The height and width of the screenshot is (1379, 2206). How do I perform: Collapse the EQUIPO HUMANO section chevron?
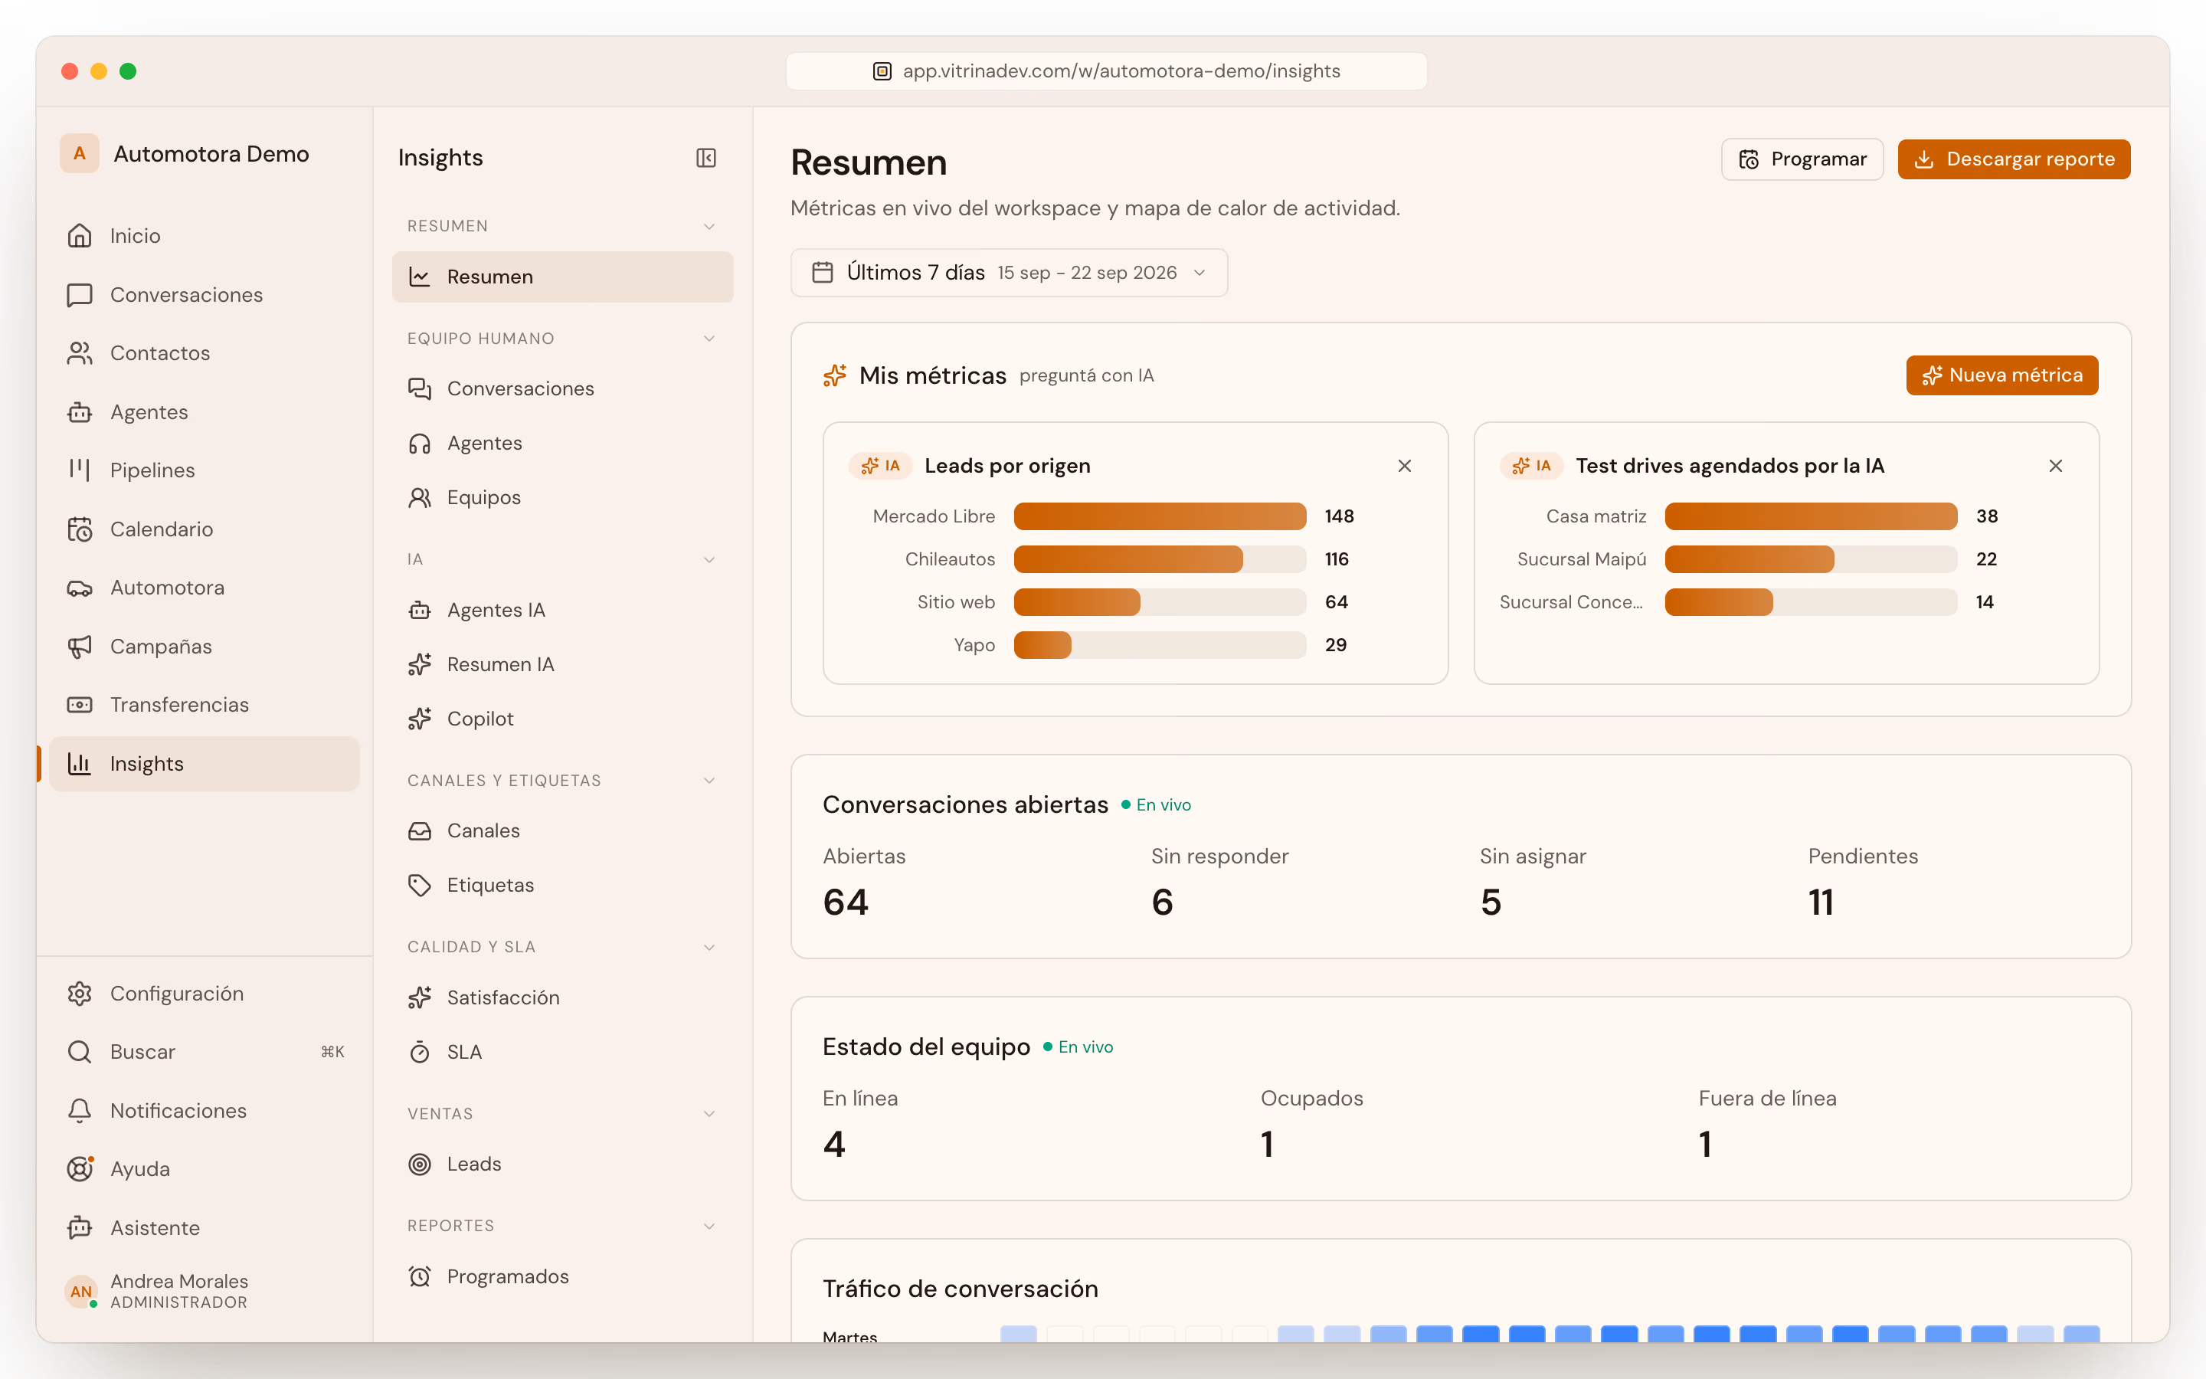coord(709,339)
